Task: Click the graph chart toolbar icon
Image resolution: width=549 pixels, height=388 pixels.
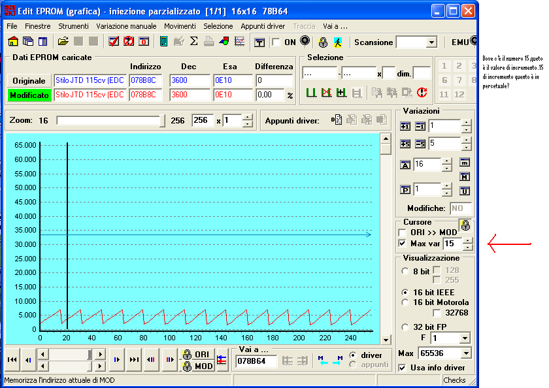Action: 239,42
